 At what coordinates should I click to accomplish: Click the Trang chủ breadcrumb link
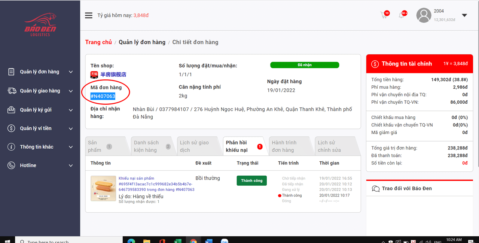pyautogui.click(x=98, y=42)
